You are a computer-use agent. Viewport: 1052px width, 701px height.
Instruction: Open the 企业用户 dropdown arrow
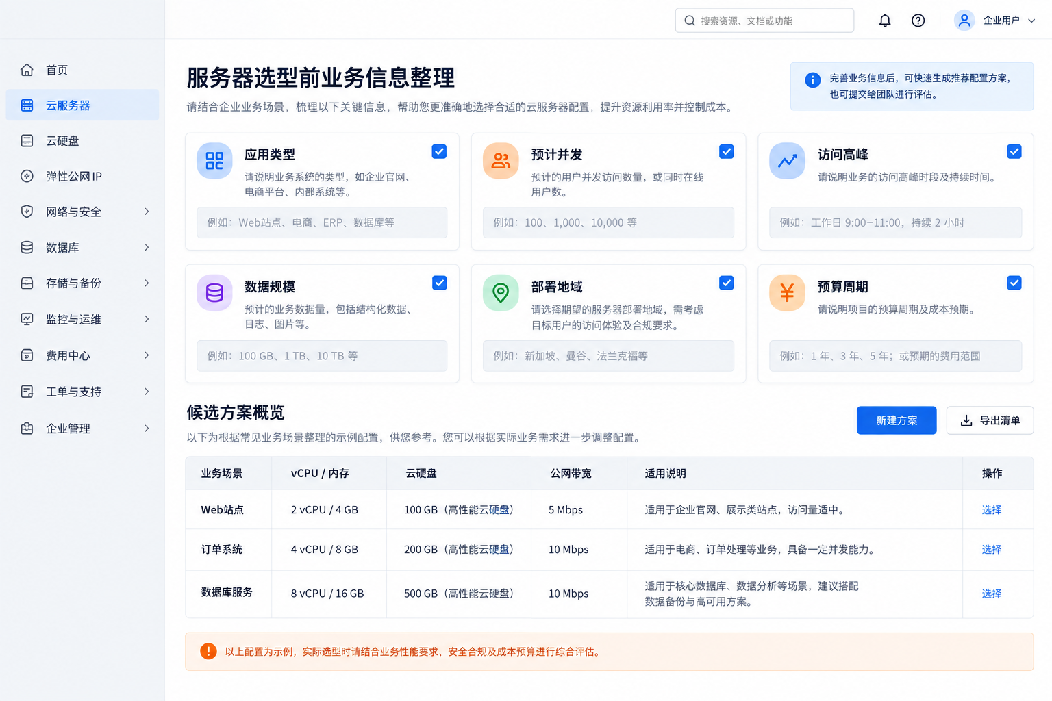[1031, 21]
